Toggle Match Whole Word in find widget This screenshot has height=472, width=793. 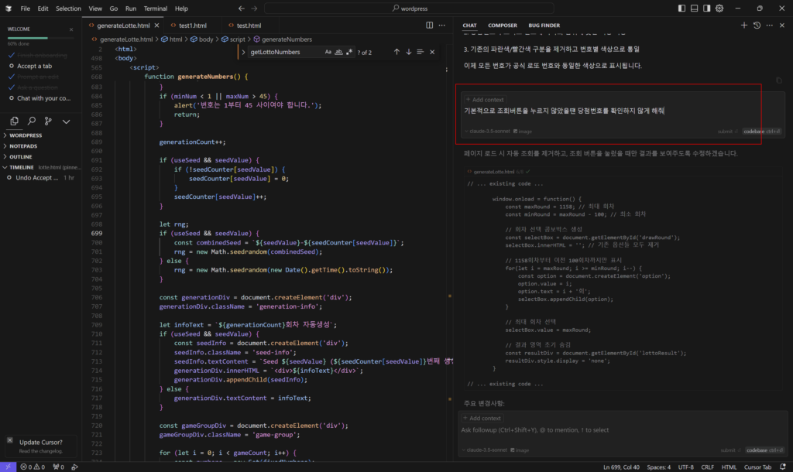point(338,52)
